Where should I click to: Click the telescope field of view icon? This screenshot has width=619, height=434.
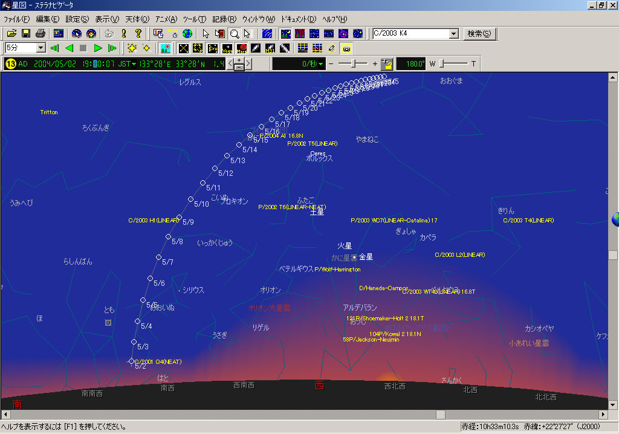click(x=332, y=48)
